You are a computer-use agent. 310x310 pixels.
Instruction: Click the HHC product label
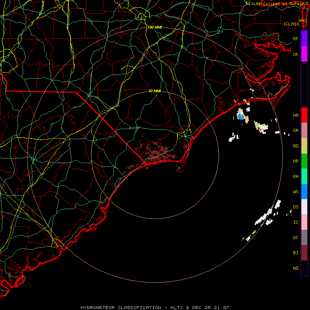[x=302, y=21]
